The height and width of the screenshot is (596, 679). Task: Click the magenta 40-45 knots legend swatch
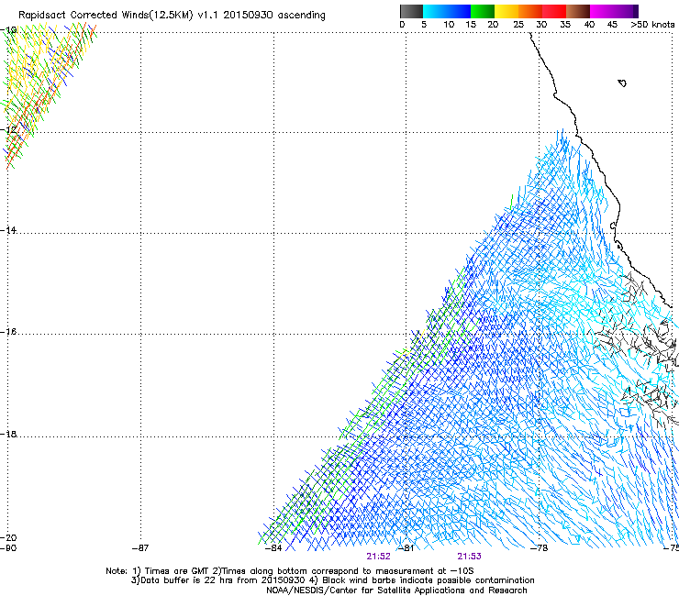coord(602,11)
